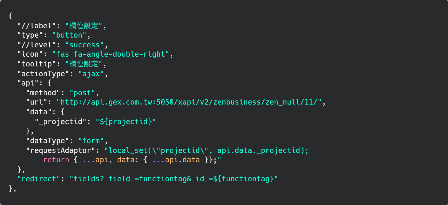Click the "success" level value
Image resolution: width=448 pixels, height=205 pixels.
[x=84, y=45]
